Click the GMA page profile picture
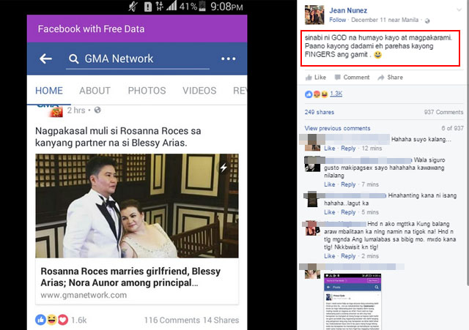This screenshot has height=330, width=469. pyautogui.click(x=51, y=110)
